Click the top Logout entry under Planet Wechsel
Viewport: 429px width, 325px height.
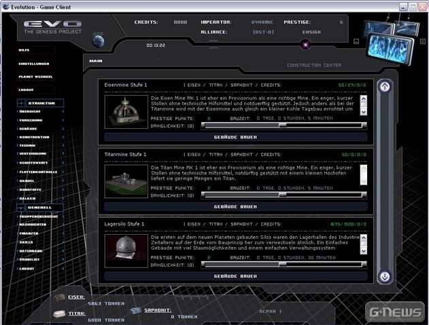point(26,90)
